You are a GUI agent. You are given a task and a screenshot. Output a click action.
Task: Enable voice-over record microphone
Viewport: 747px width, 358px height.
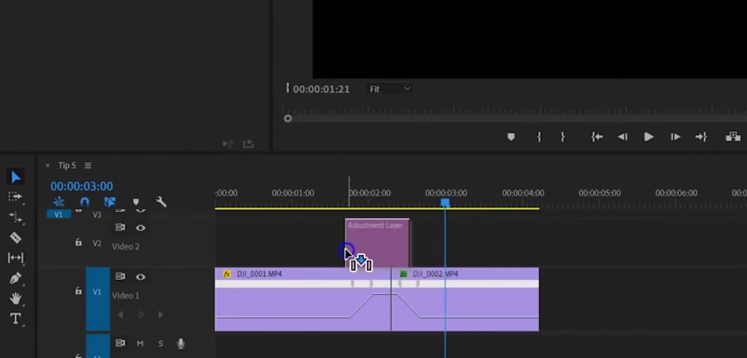point(181,343)
